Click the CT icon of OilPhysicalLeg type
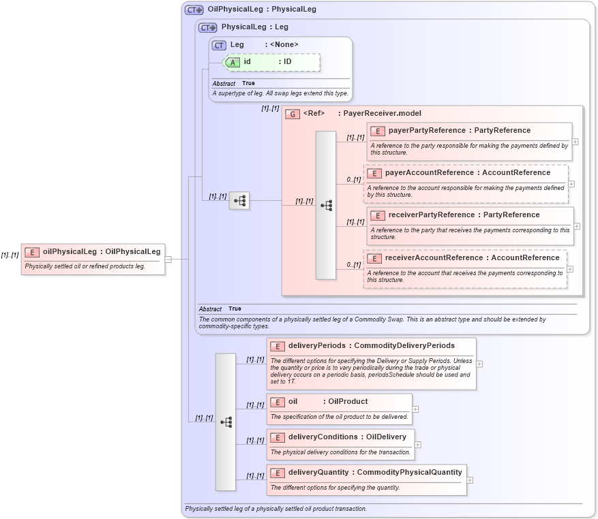 pos(194,10)
